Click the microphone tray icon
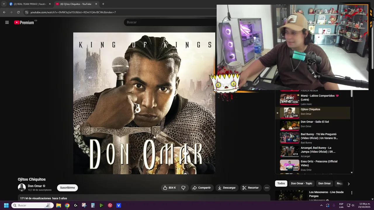This screenshot has height=210, width=374. pos(334,205)
